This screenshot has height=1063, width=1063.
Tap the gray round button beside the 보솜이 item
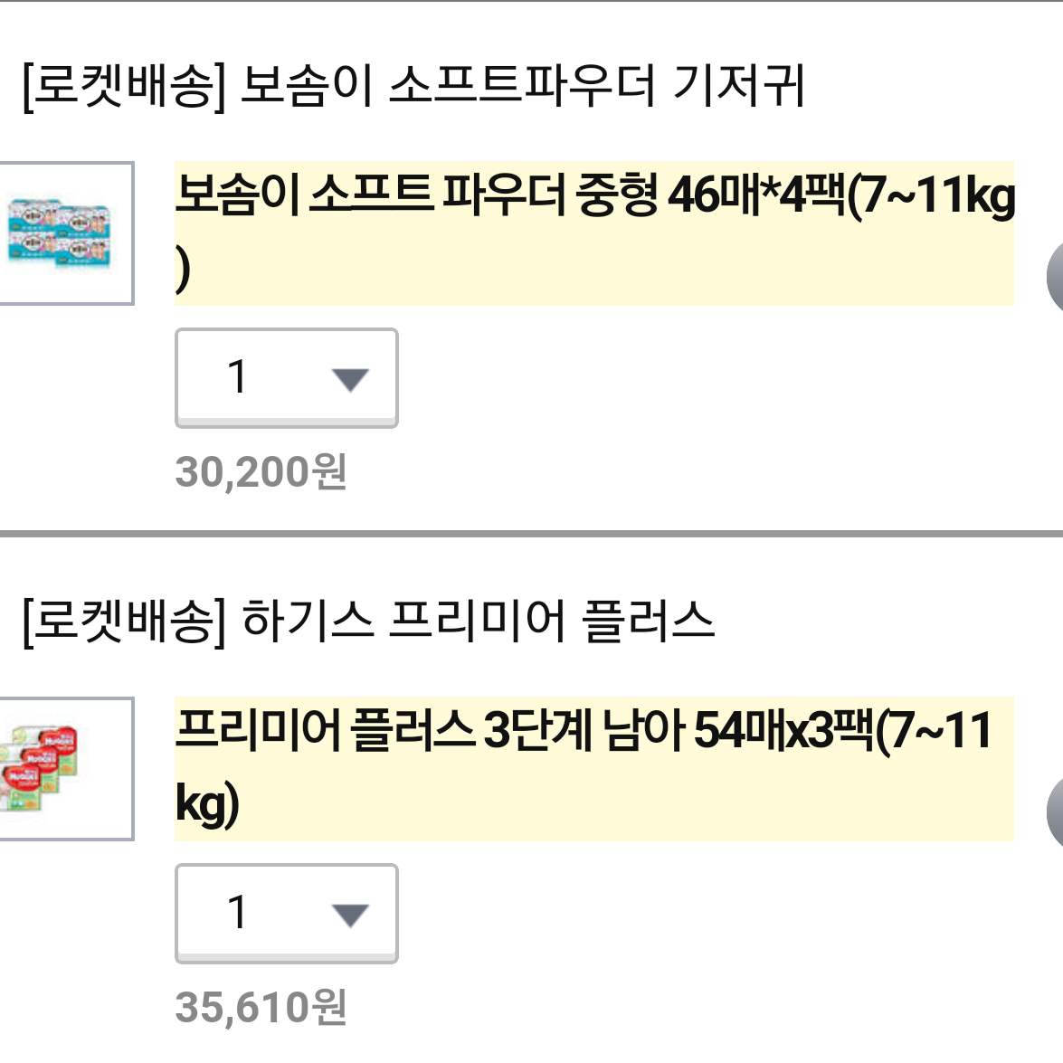[1055, 277]
